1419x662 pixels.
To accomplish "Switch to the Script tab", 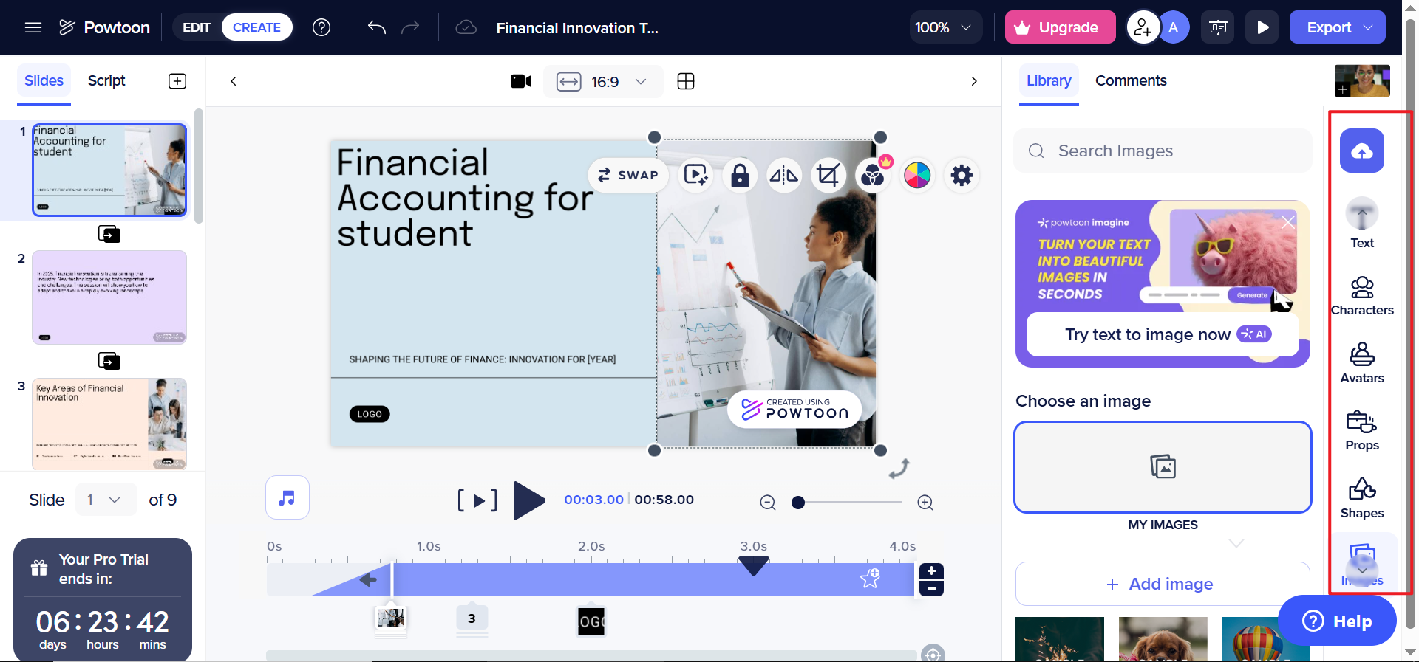I will (x=106, y=80).
